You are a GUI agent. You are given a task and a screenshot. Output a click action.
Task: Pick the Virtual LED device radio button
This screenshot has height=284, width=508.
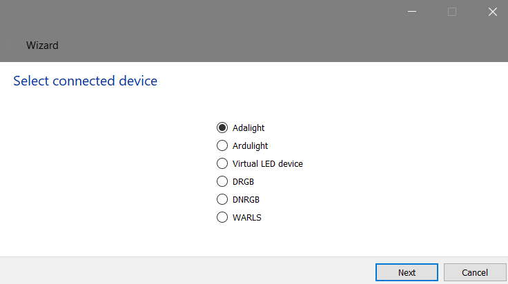coord(222,163)
